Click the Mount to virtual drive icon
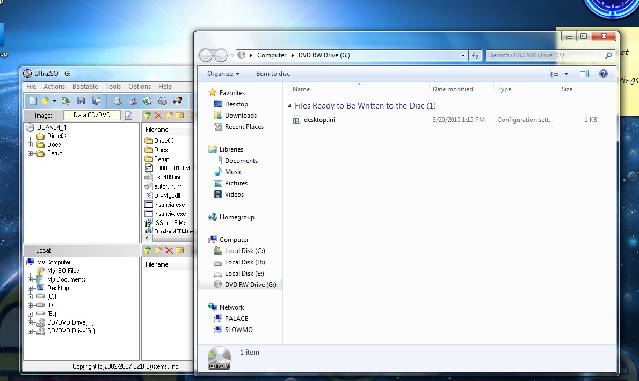Image resolution: width=639 pixels, height=381 pixels. click(x=162, y=100)
